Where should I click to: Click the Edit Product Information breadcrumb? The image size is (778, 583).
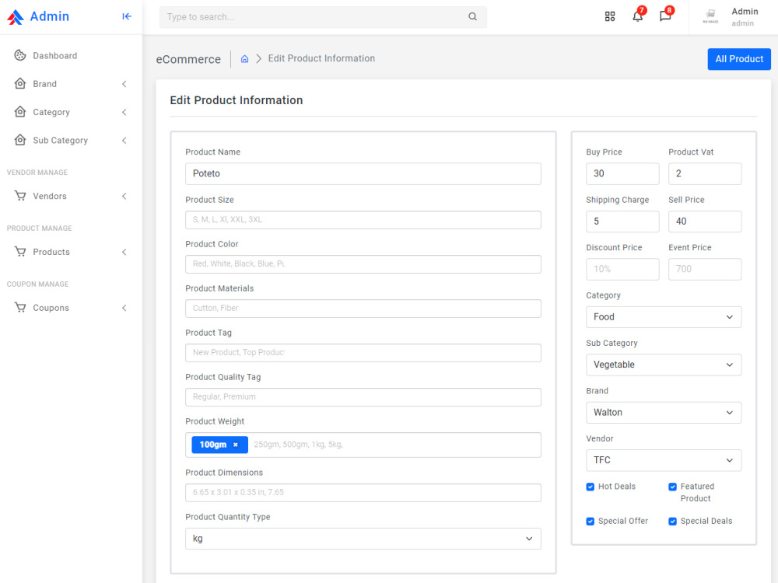coord(321,58)
